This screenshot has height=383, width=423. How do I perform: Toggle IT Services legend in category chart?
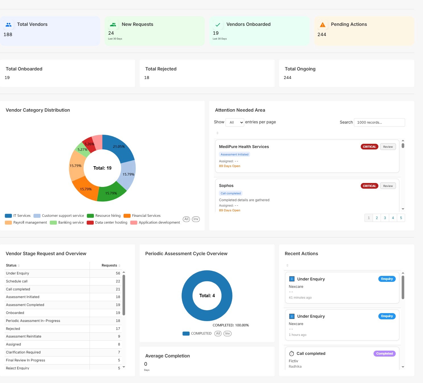coord(18,216)
